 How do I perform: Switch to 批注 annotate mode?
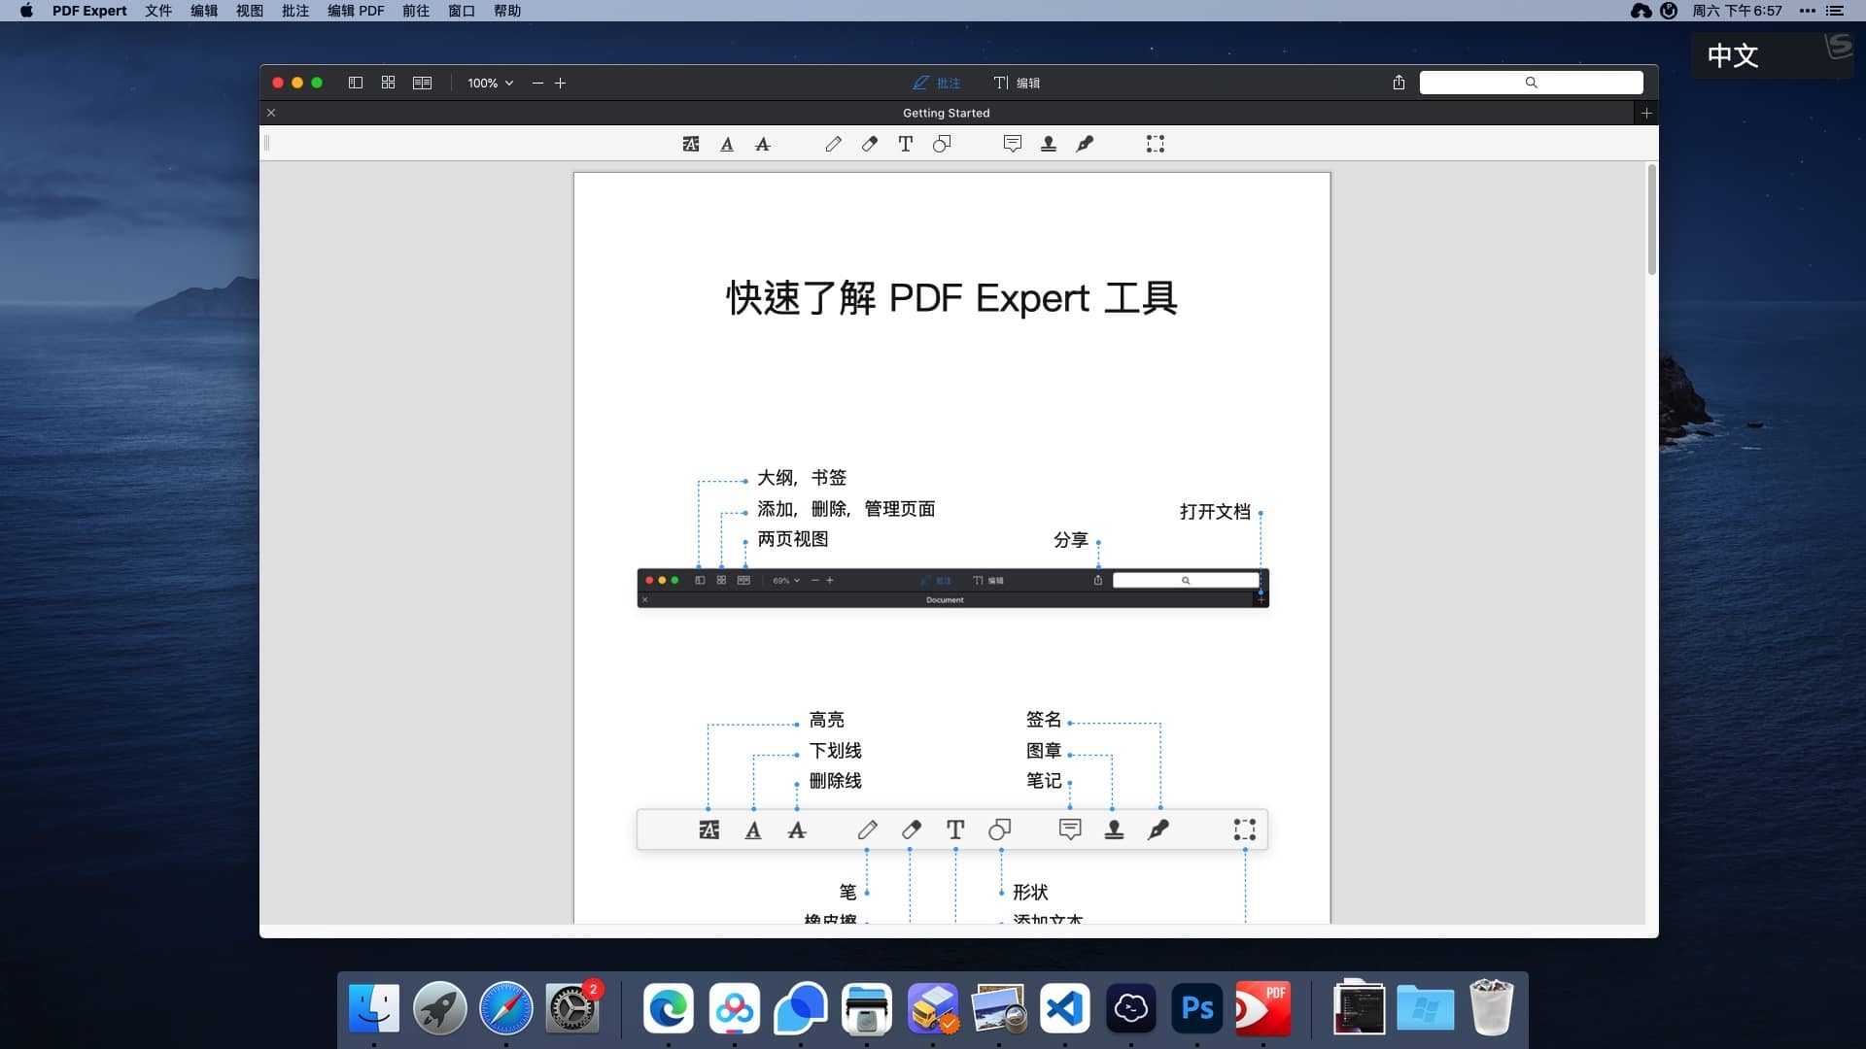(x=936, y=83)
